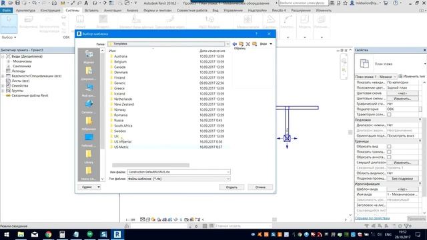Select the US Metric folder
This screenshot has height=240, width=427.
click(x=121, y=147)
